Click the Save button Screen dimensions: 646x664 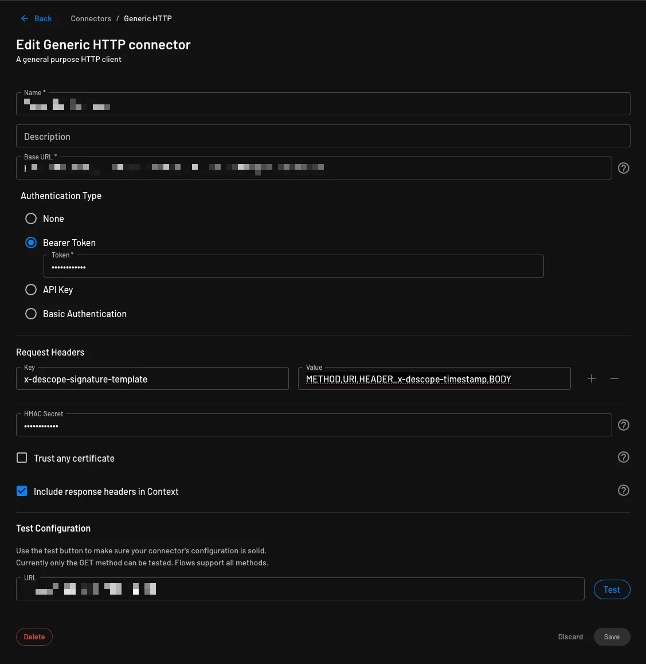point(612,637)
